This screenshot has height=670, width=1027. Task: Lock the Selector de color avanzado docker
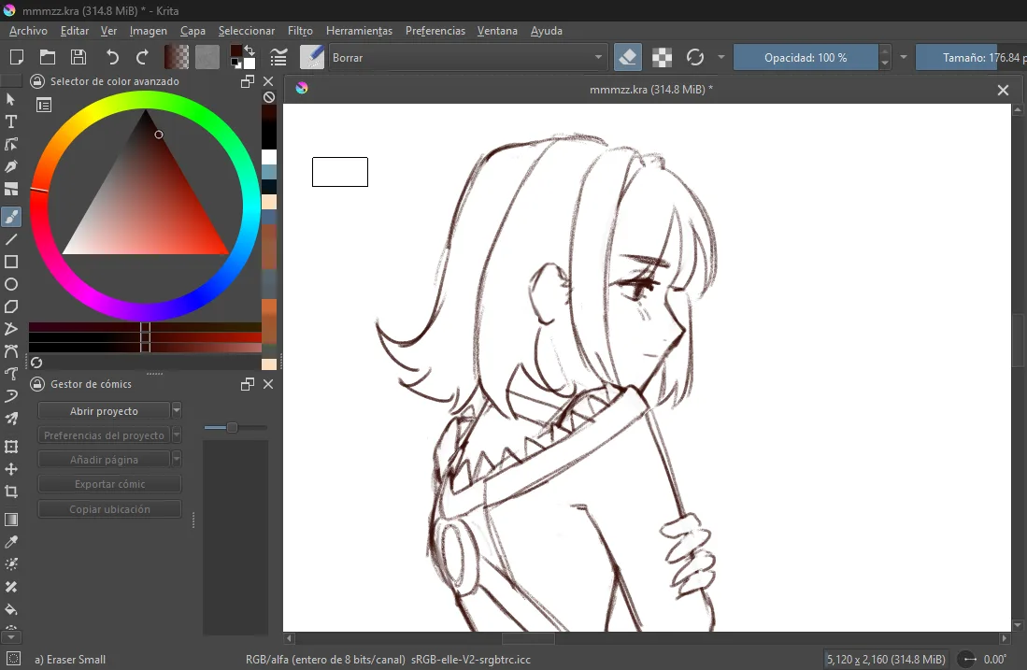(37, 81)
